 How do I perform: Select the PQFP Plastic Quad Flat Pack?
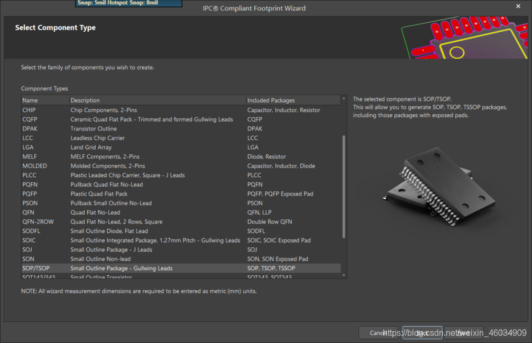[30, 194]
